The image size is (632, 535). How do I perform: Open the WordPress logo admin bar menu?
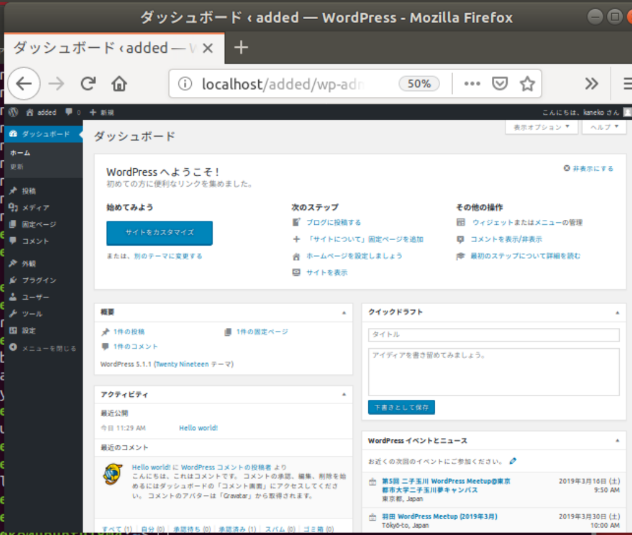point(14,112)
